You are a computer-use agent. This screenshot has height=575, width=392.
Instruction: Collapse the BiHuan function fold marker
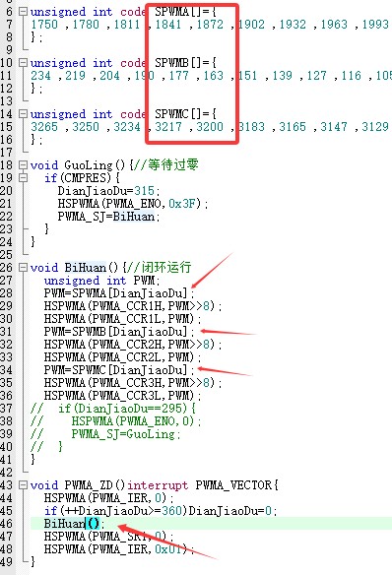(x=23, y=268)
